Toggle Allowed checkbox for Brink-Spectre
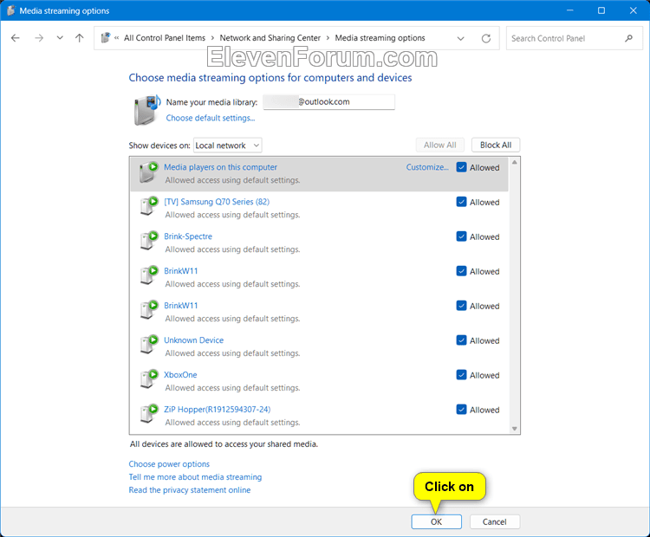 pos(461,236)
